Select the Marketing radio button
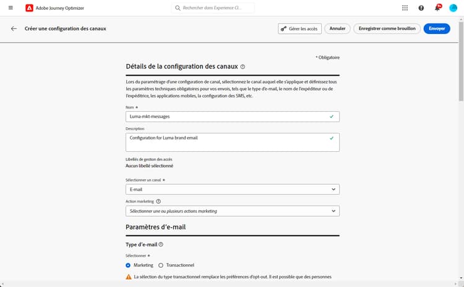Viewport: 464px width, 287px height. click(x=128, y=265)
